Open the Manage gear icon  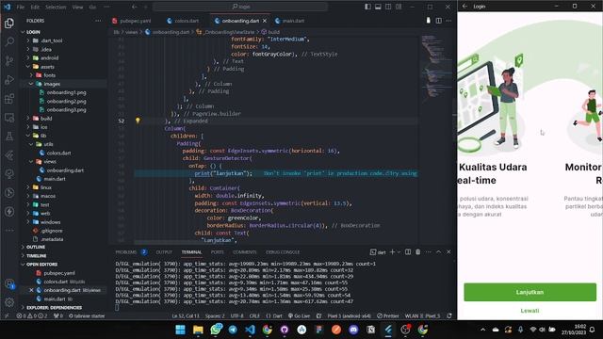click(x=9, y=302)
